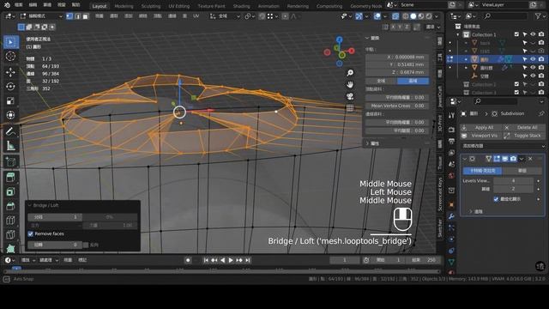Select the Add Cube tool

10,162
